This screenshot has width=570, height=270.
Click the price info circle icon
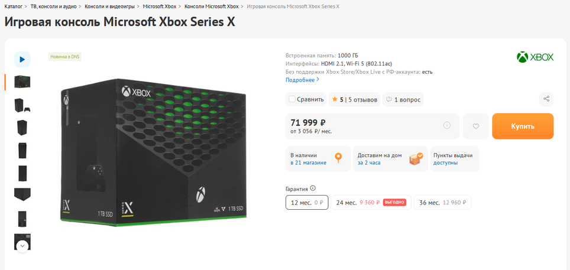point(447,125)
